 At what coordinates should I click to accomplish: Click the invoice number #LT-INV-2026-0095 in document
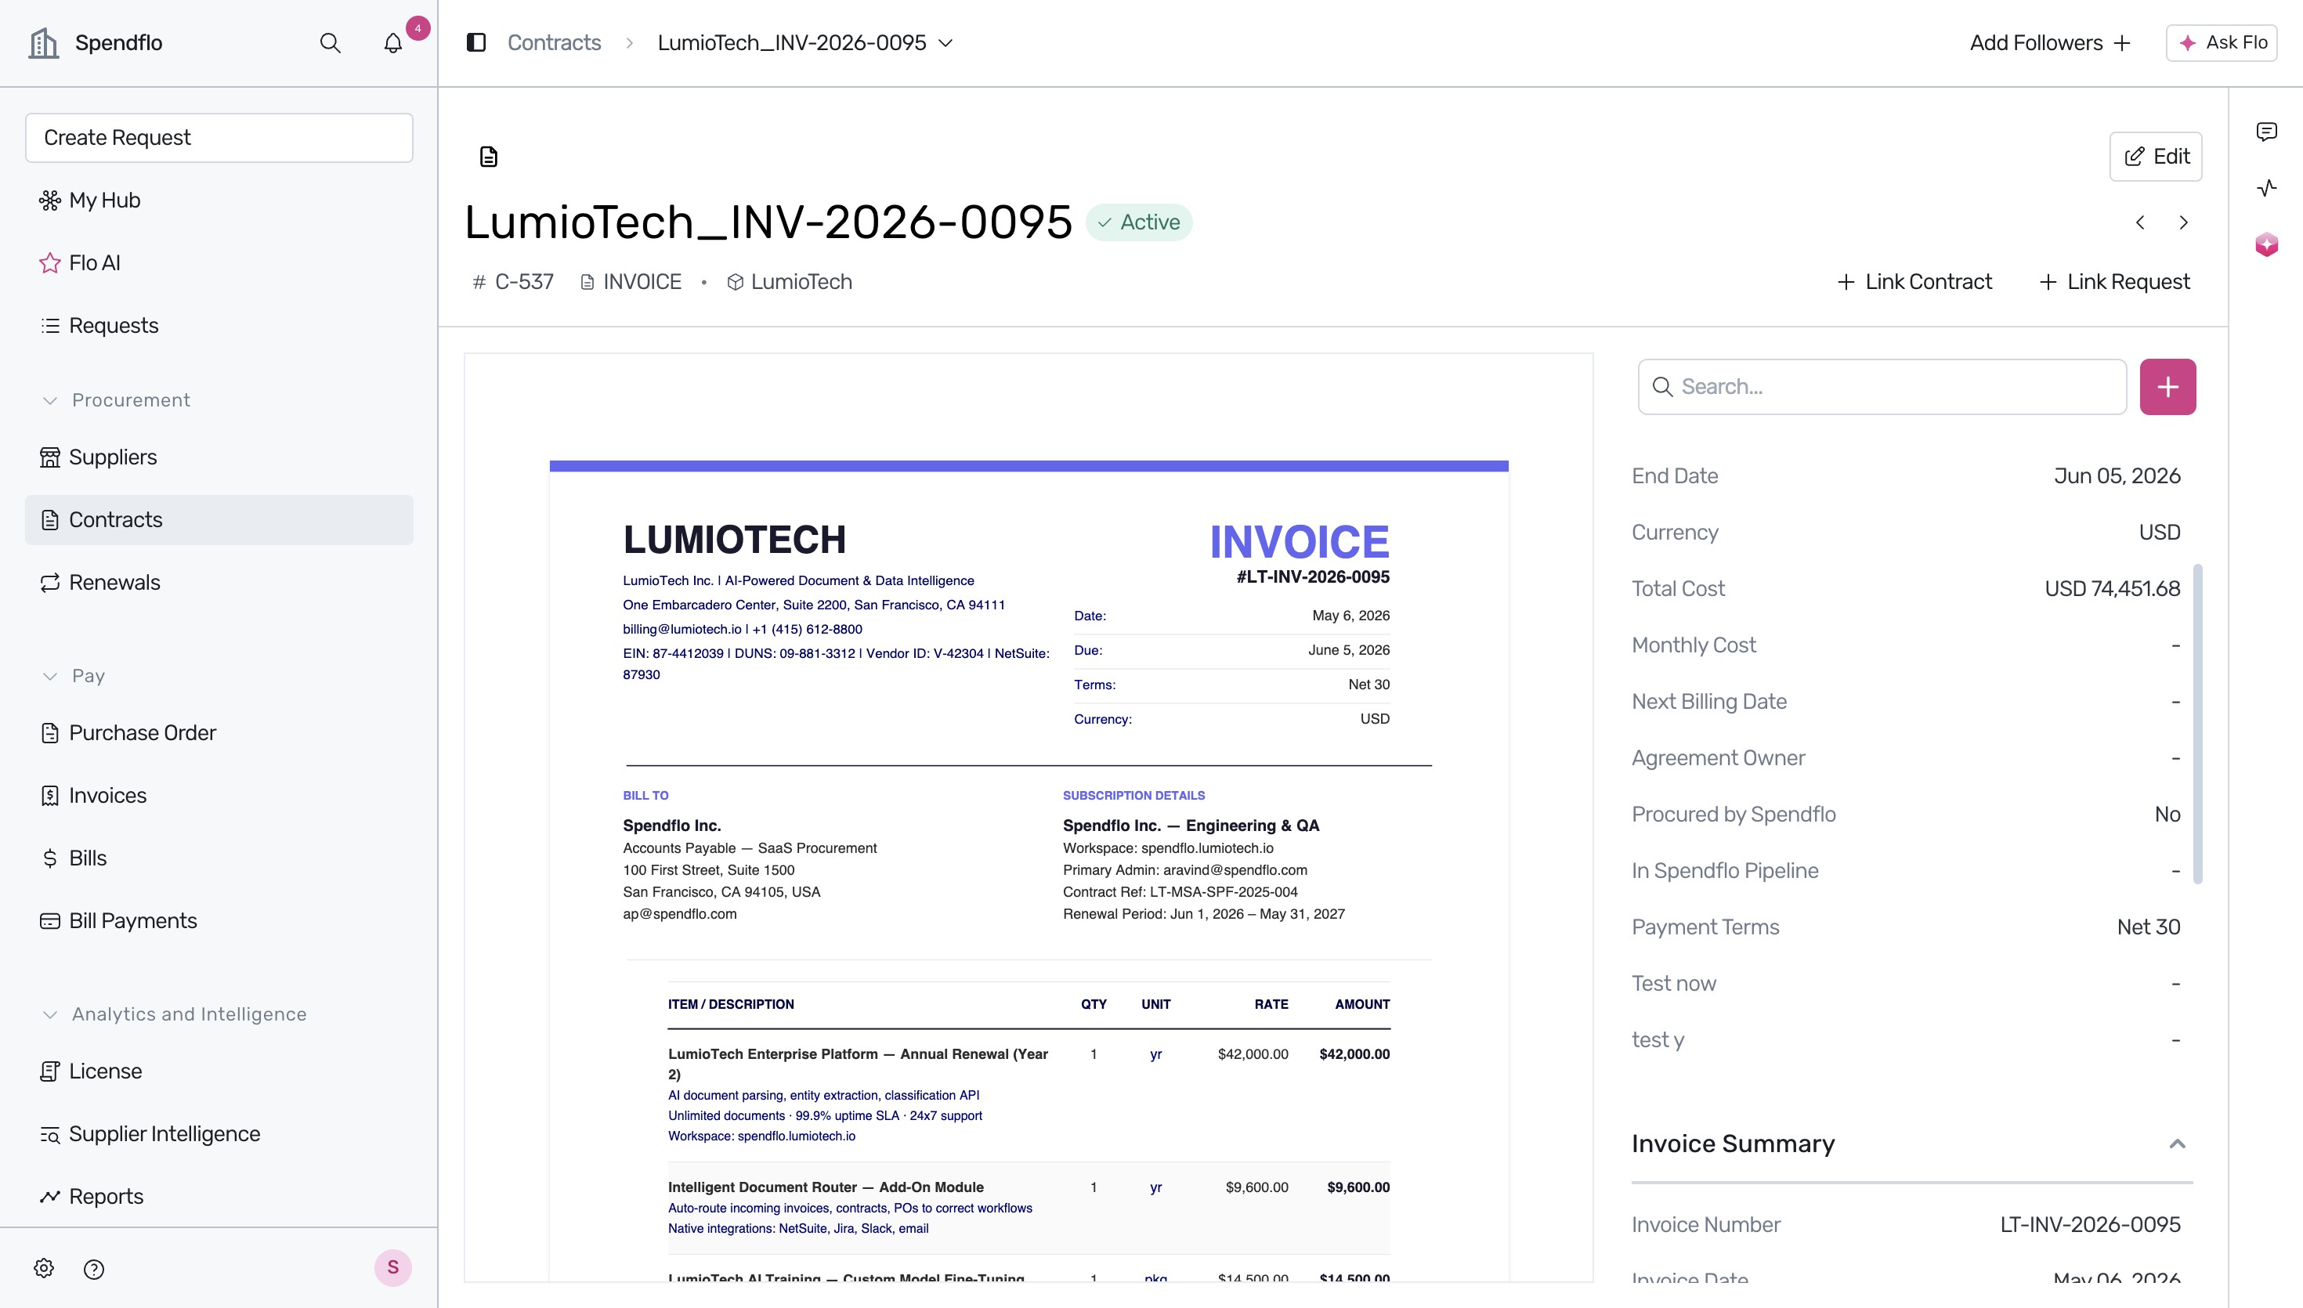[1313, 576]
